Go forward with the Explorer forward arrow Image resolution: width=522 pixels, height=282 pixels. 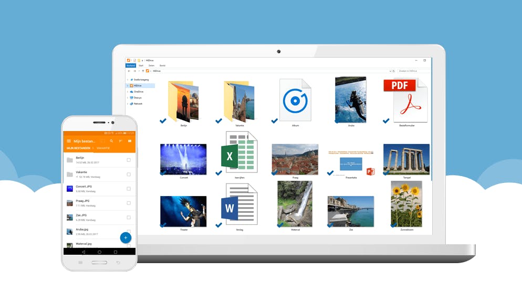tap(134, 71)
